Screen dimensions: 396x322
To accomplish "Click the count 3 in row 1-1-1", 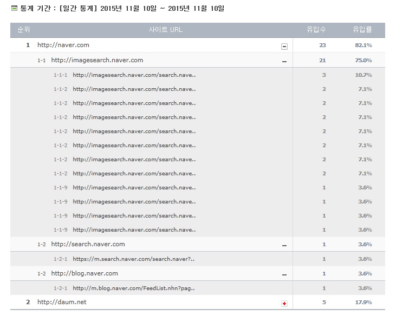I will coord(324,75).
